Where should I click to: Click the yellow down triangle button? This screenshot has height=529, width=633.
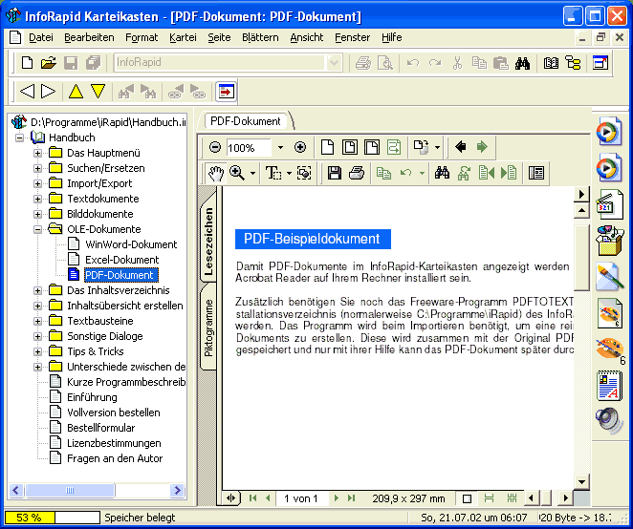98,91
